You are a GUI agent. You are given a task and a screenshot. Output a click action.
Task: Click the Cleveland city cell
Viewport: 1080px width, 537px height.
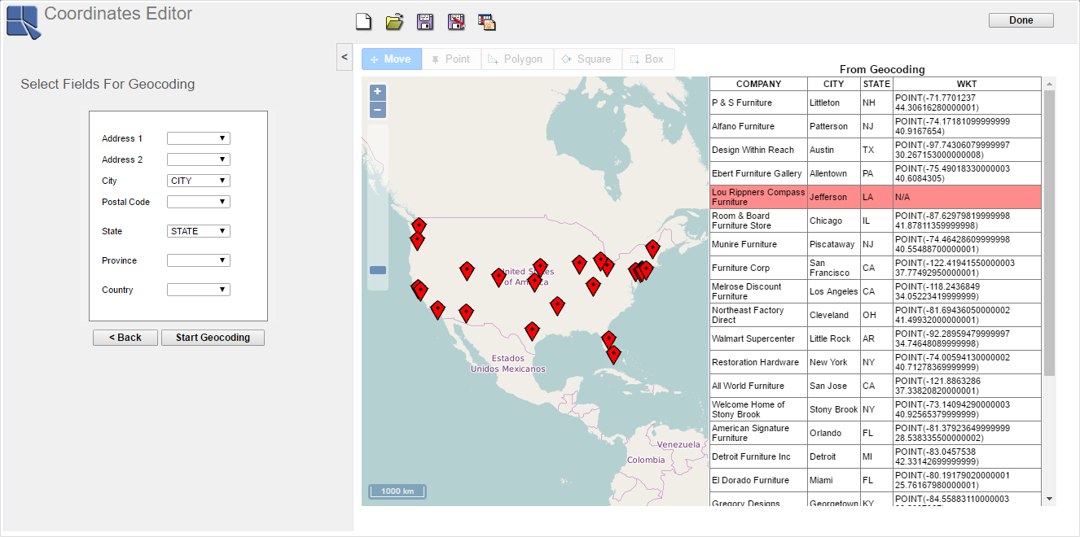click(x=833, y=315)
